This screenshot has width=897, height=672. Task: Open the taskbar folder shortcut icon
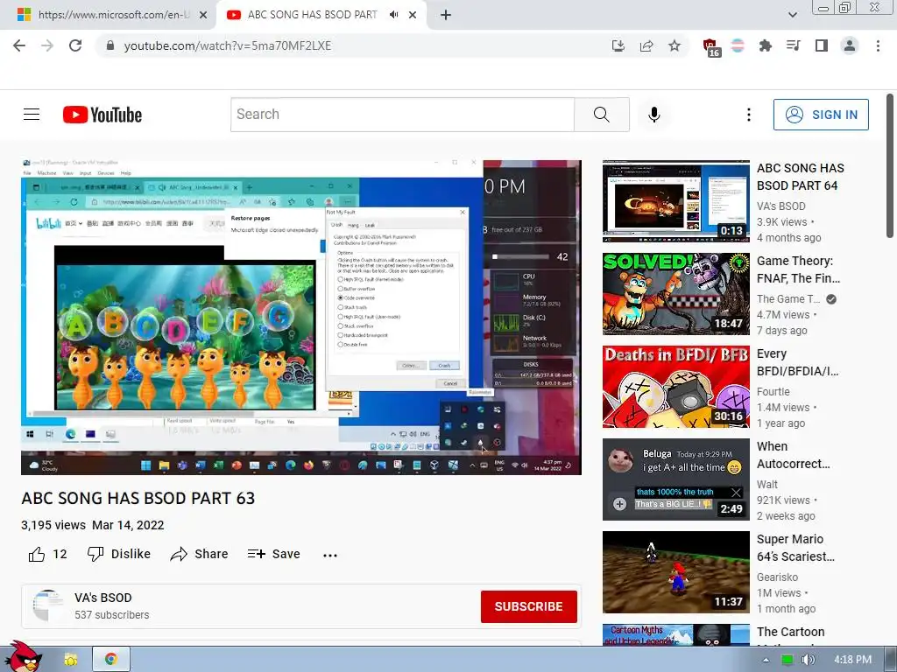(x=71, y=660)
